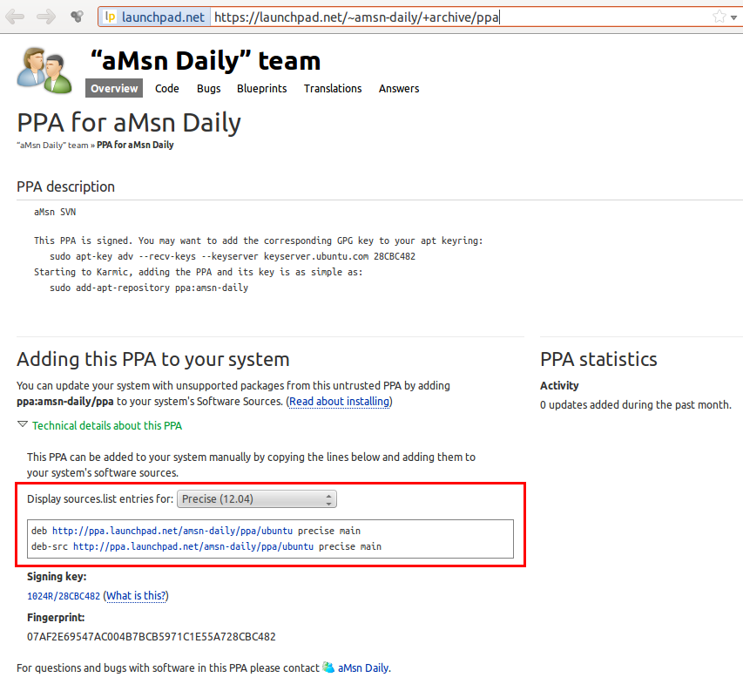Open the deb-src ppa.launchpad.net repository URL
Screen dimensions: 743x691
click(193, 546)
